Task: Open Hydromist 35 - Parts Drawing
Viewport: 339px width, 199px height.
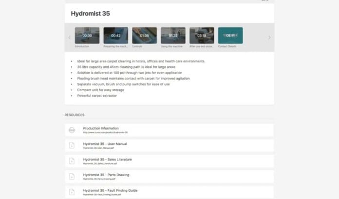Action: click(169, 177)
